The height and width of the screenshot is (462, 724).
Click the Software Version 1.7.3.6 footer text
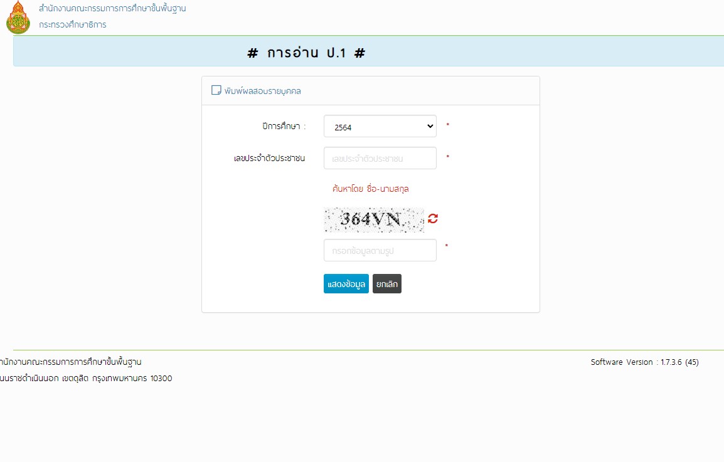pos(646,362)
